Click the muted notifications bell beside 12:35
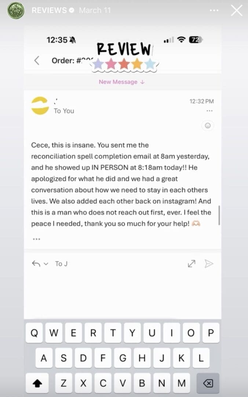 [72, 39]
